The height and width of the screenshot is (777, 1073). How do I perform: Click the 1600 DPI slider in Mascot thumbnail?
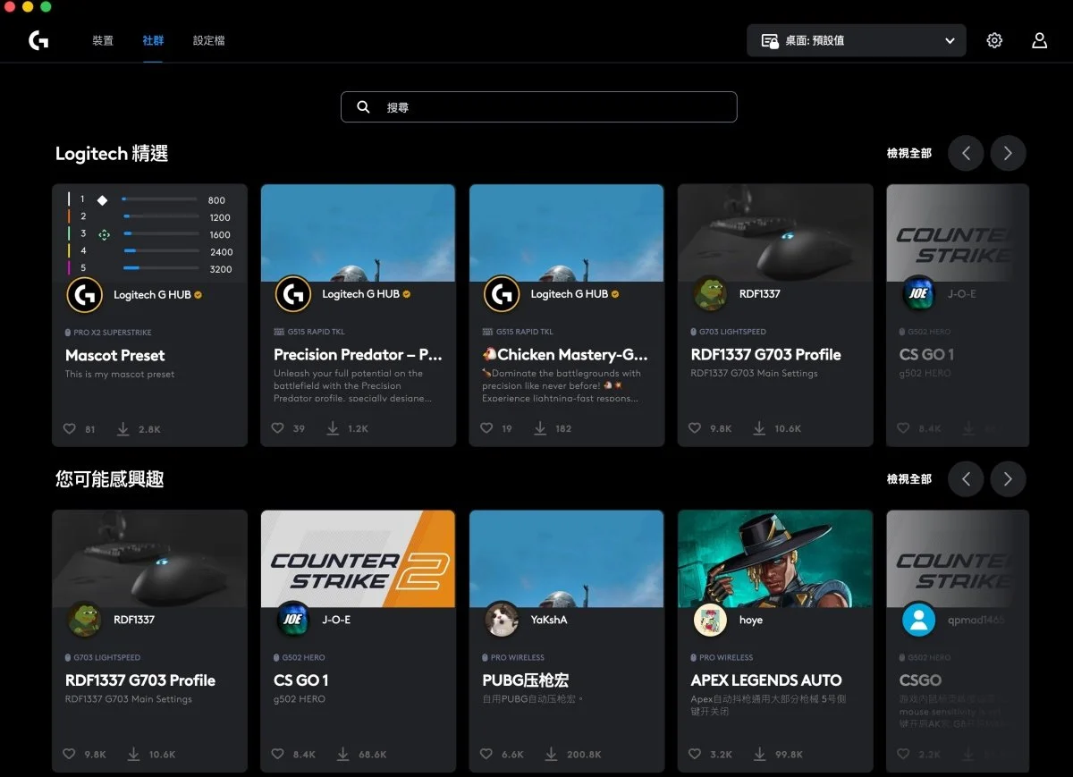click(159, 234)
